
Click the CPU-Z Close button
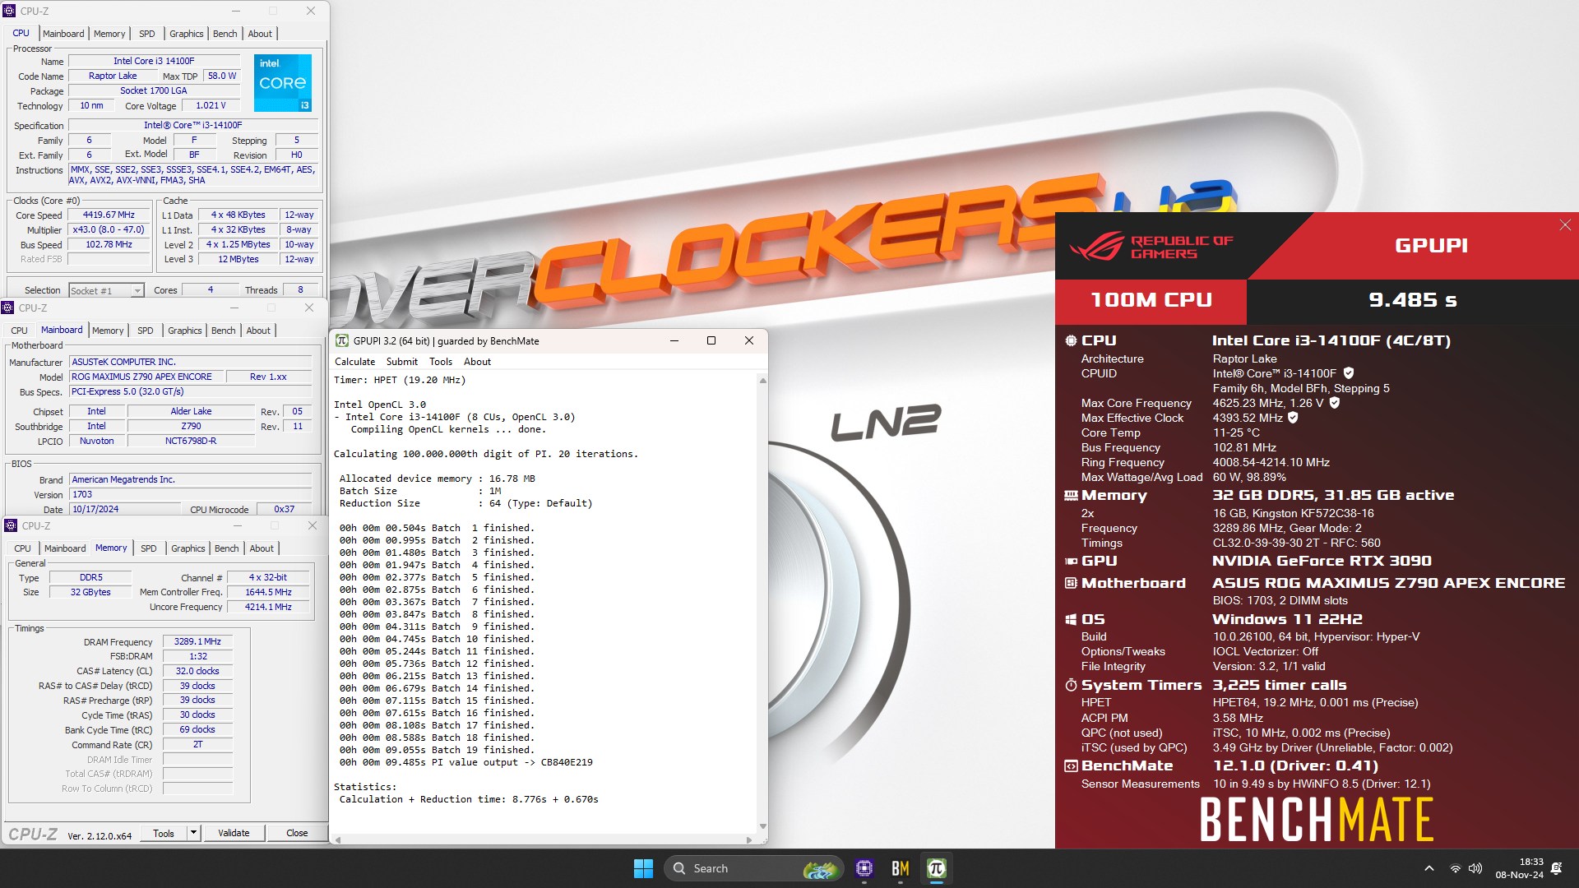(297, 833)
